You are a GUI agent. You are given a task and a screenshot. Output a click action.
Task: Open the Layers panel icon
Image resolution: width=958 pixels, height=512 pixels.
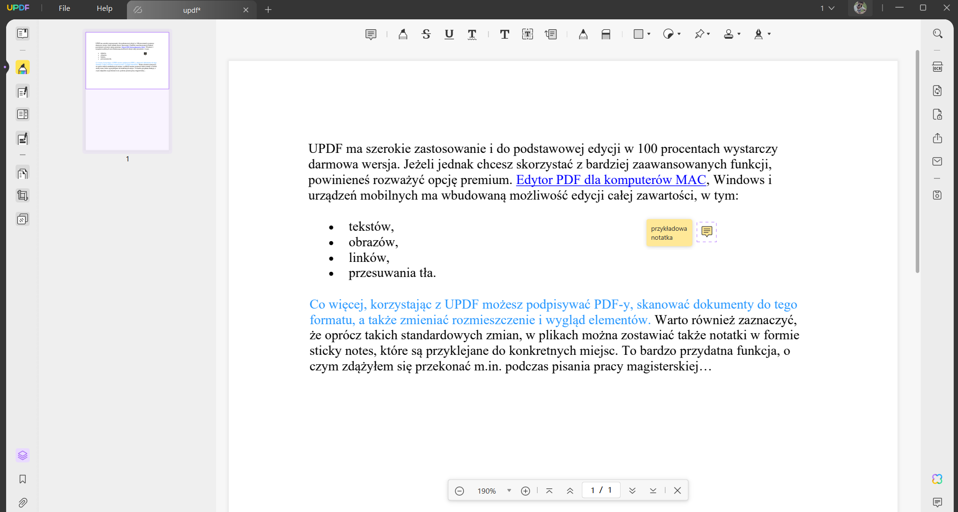point(23,455)
